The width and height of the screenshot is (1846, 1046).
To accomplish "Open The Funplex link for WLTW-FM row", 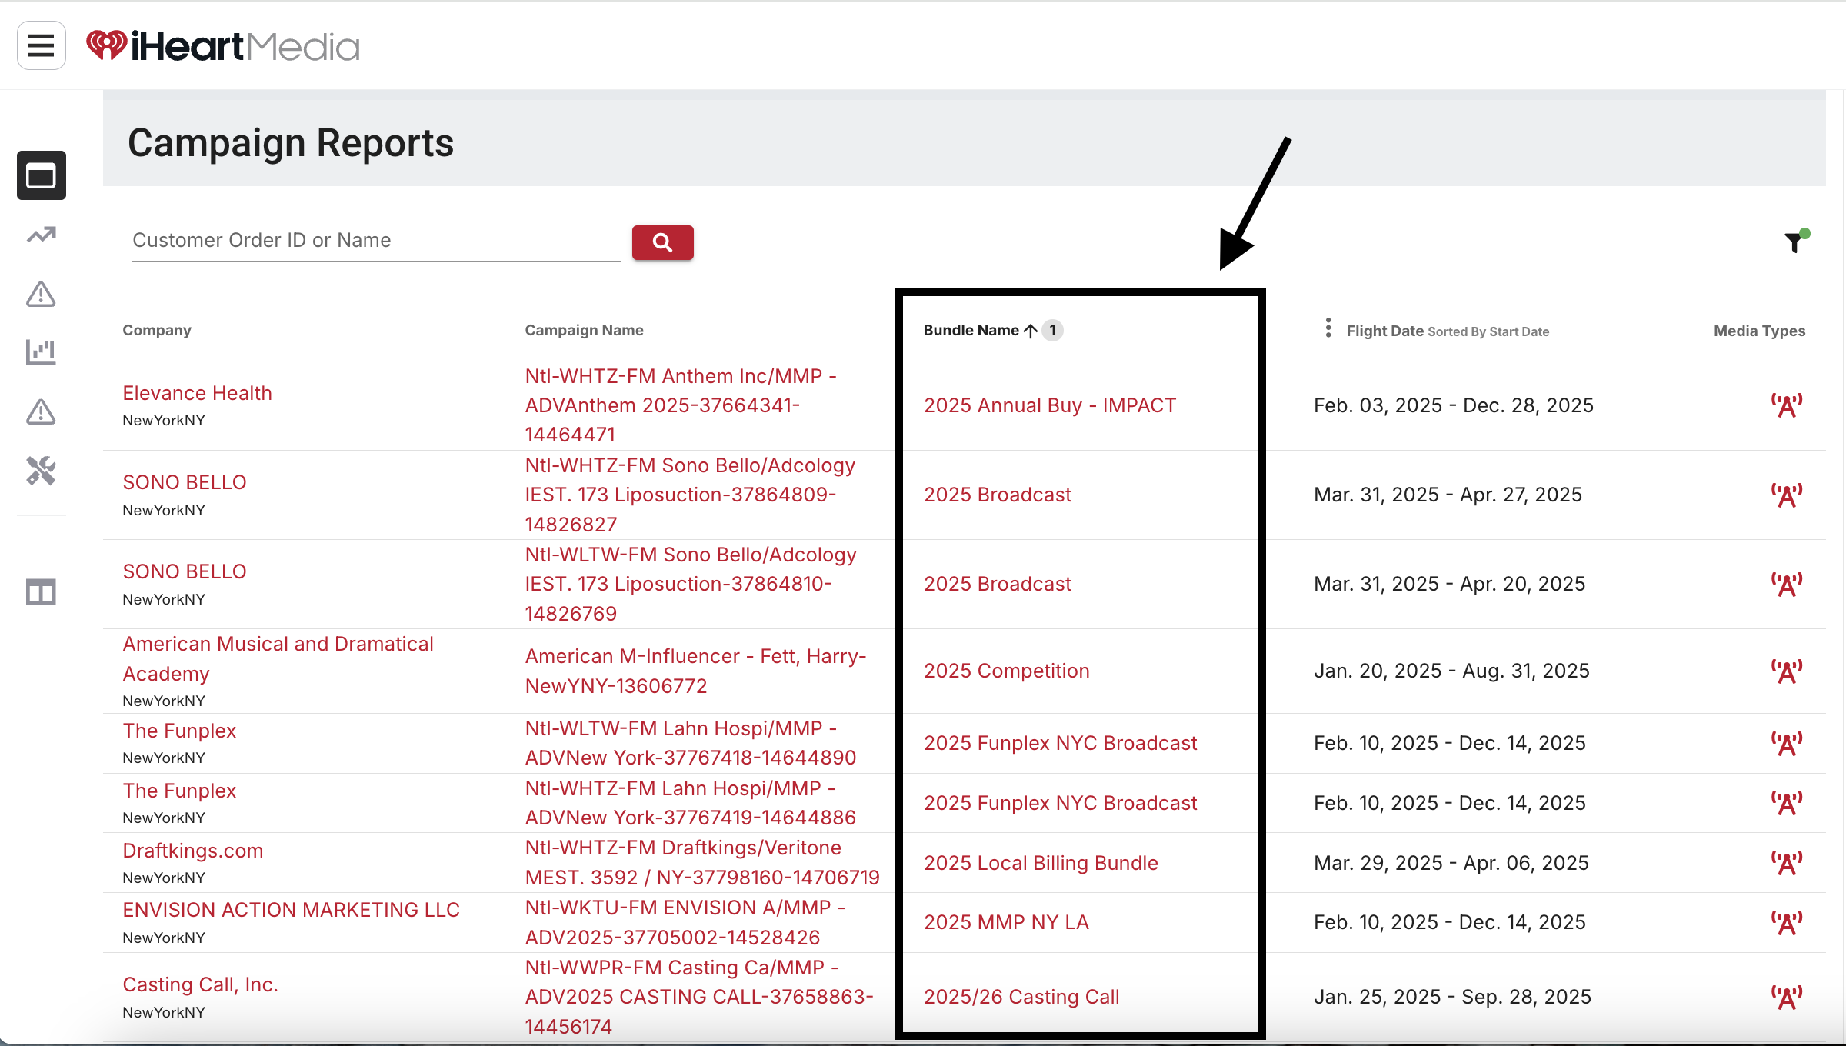I will pyautogui.click(x=179, y=731).
